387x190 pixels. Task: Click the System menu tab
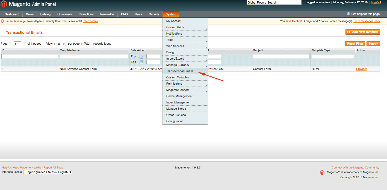point(171,14)
